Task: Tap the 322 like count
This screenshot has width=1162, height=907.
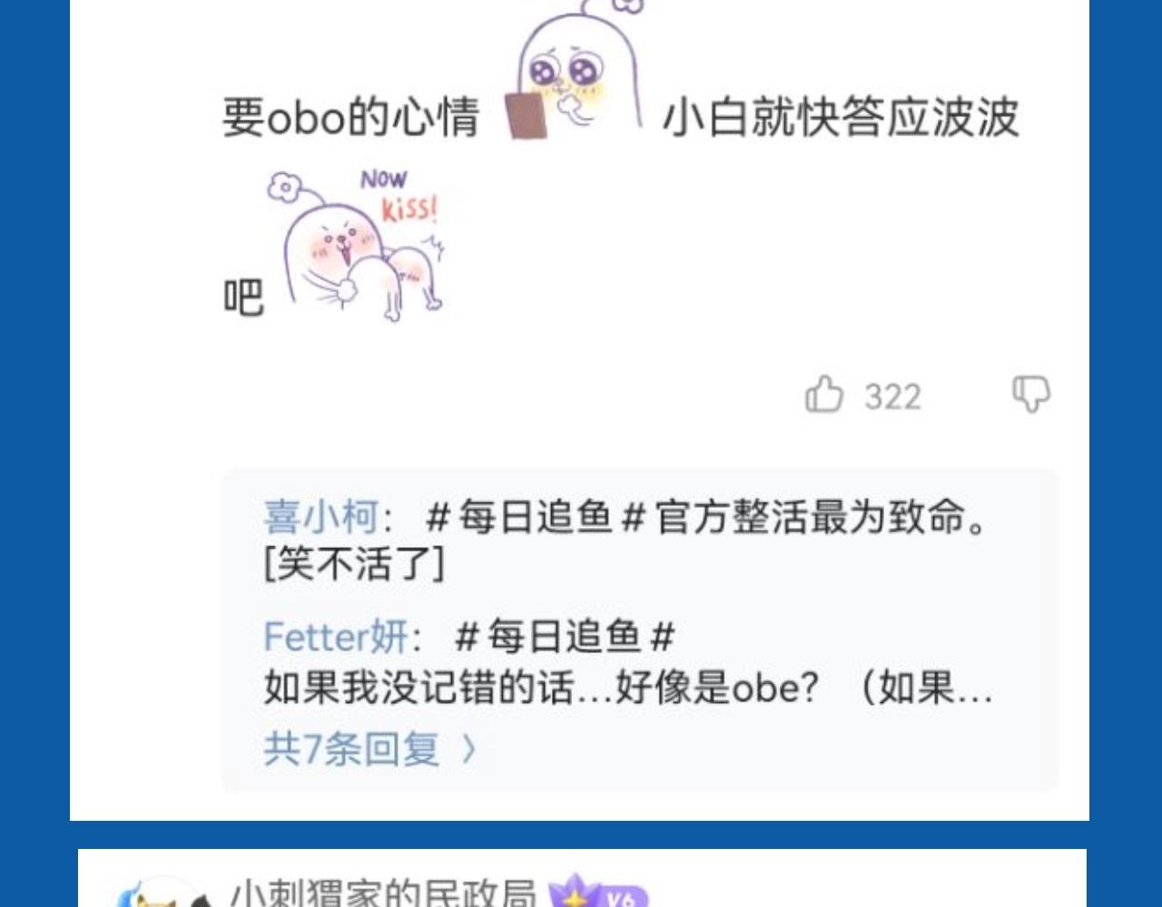Action: click(x=892, y=397)
